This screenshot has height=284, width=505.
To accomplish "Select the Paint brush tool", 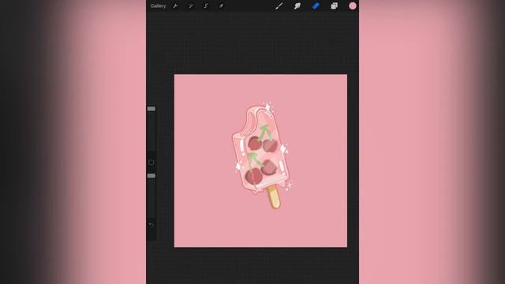I will pos(279,6).
